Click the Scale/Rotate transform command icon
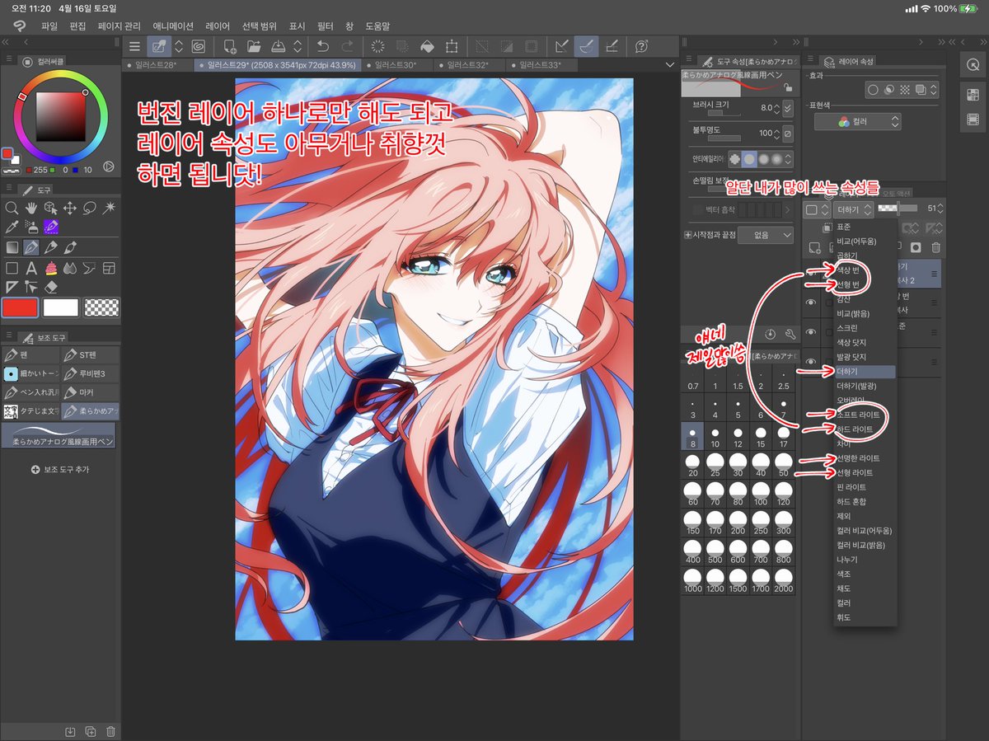The width and height of the screenshot is (989, 741). click(452, 47)
